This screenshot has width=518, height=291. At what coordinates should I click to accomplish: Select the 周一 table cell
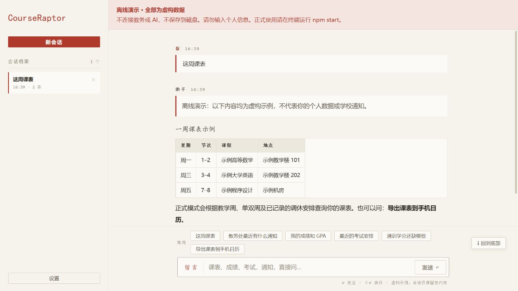tap(186, 160)
